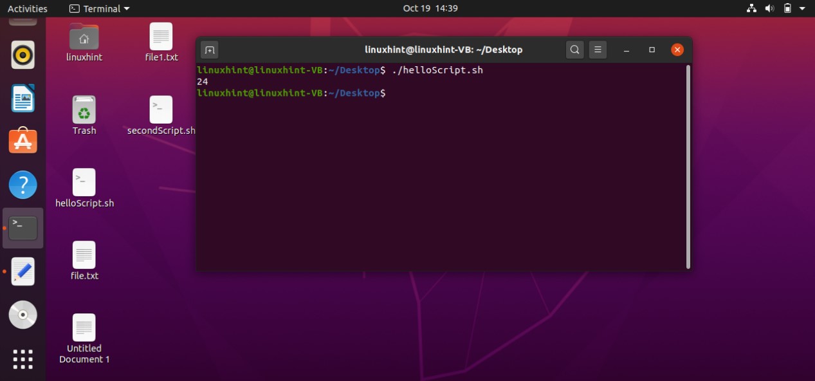Click the network status icon
Screen dimensions: 815x381
[x=751, y=8]
